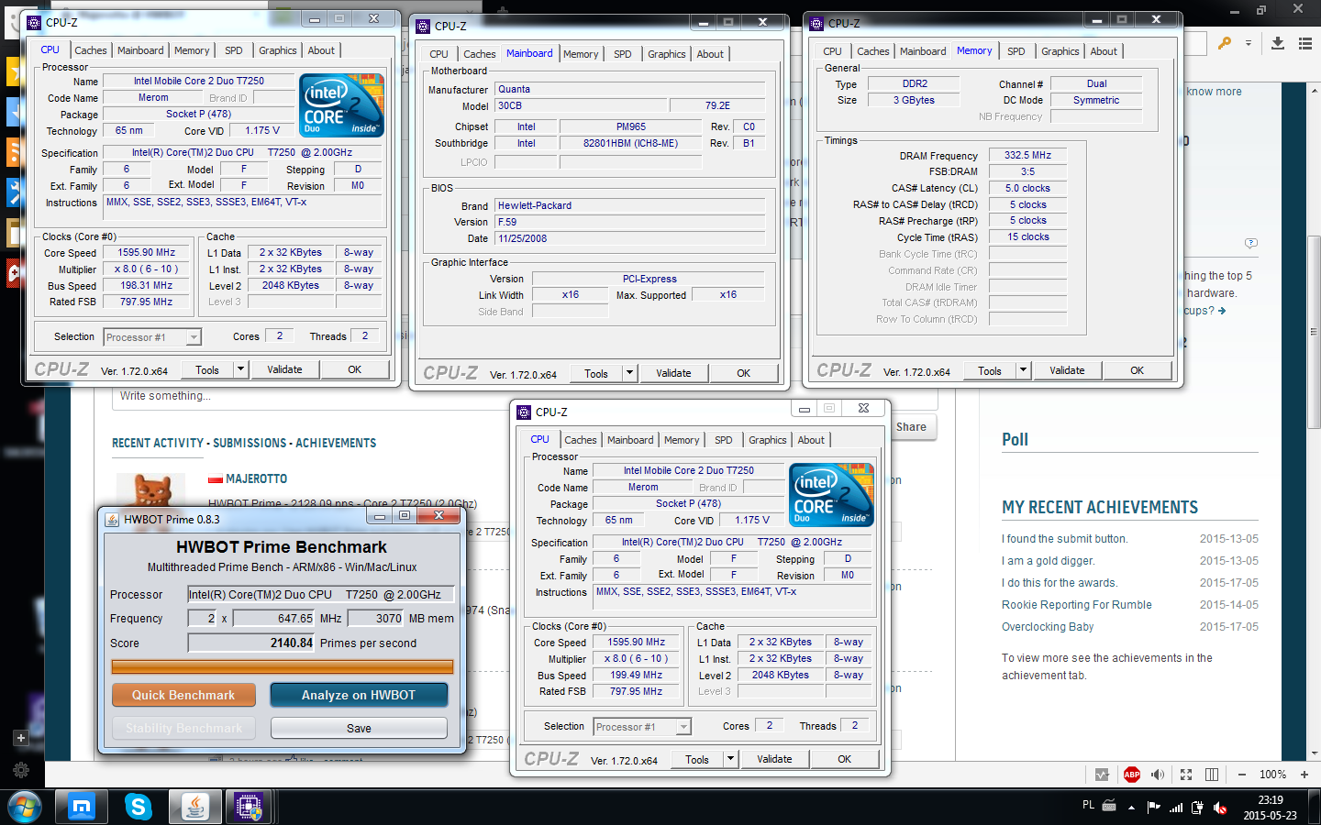Screen dimensions: 1321x825
Task: Open the sidebar settings gear icon
Action: [x=21, y=770]
